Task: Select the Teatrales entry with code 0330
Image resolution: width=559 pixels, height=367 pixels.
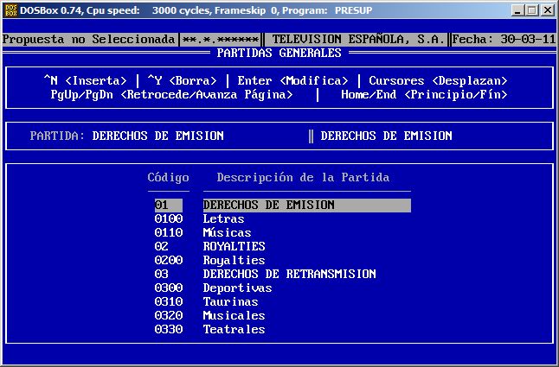Action: point(234,330)
